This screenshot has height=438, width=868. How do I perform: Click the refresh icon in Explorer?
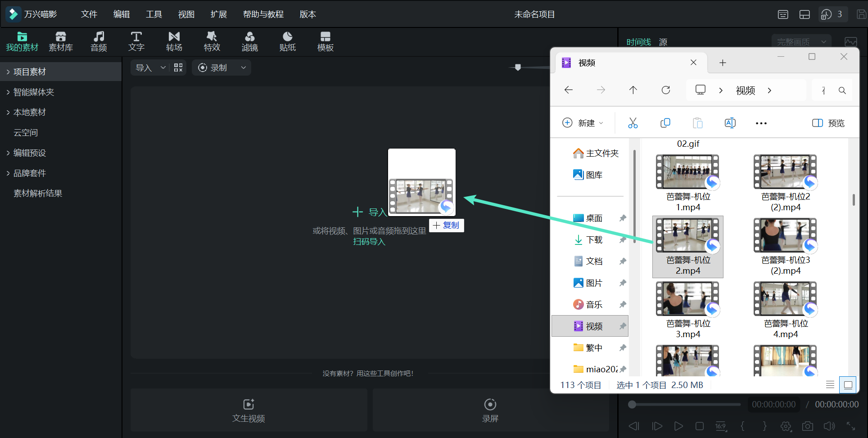click(x=666, y=90)
